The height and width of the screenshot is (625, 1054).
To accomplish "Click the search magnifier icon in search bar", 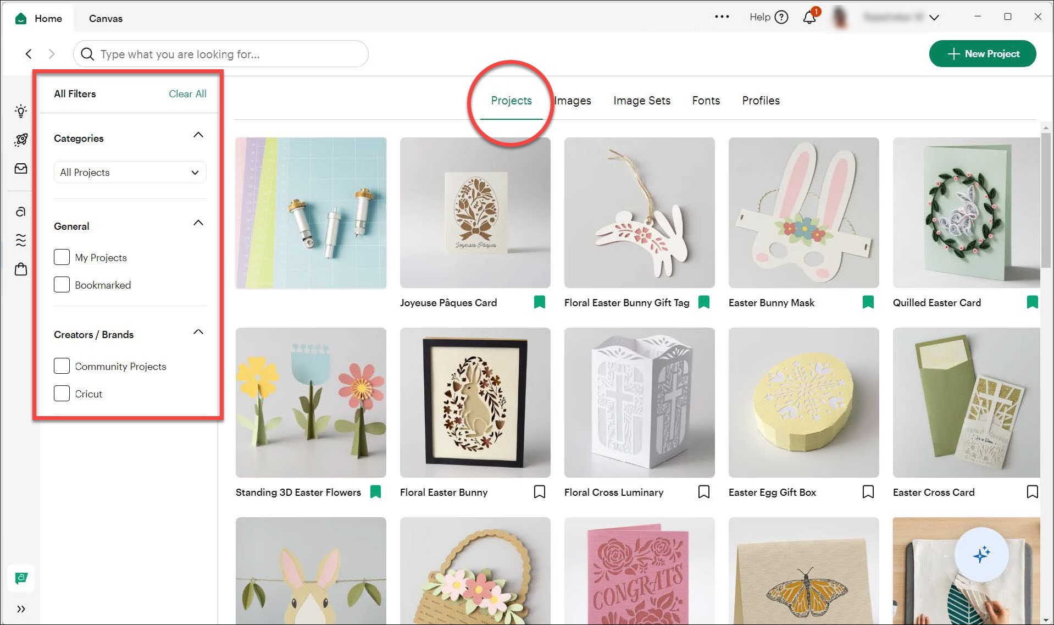I will coord(87,54).
